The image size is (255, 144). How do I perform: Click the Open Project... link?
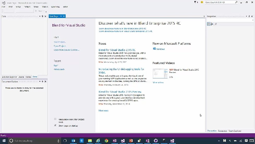(x=60, y=46)
